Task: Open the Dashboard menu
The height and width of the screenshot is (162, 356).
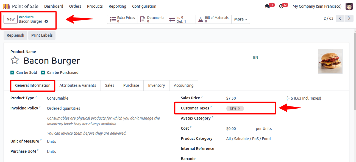Action: click(x=54, y=6)
